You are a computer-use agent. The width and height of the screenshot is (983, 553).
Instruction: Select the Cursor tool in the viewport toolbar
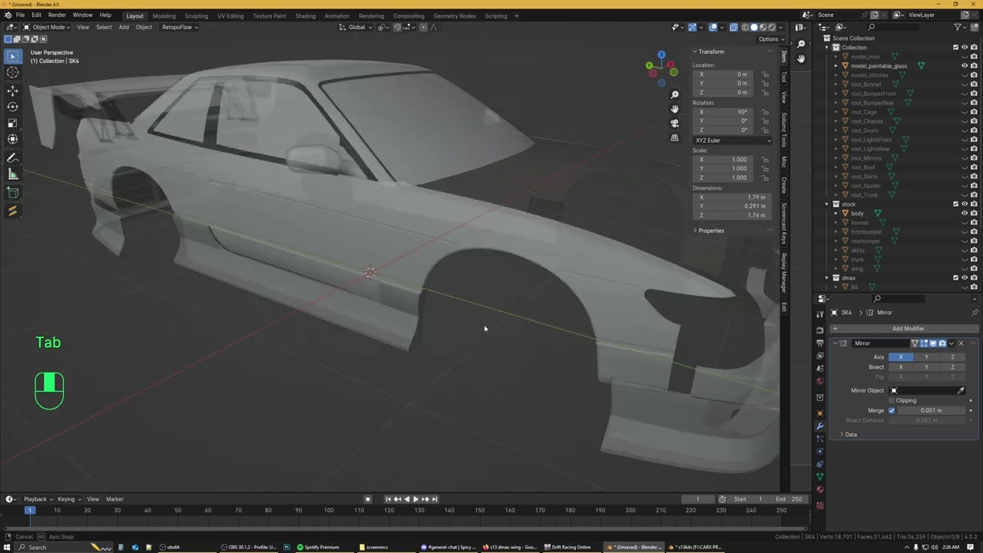[x=12, y=72]
